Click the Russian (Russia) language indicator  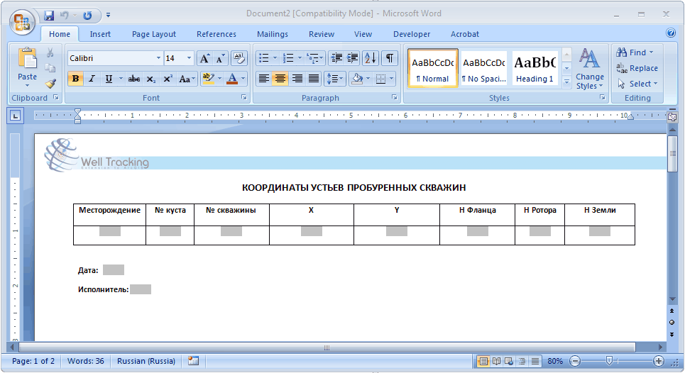coord(146,361)
